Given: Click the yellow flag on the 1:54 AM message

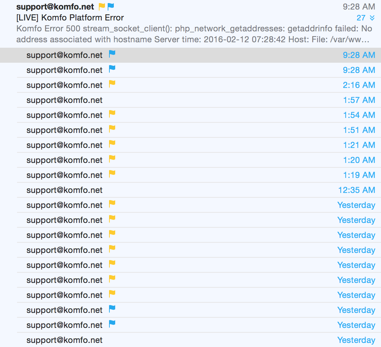Looking at the screenshot, I should 112,114.
